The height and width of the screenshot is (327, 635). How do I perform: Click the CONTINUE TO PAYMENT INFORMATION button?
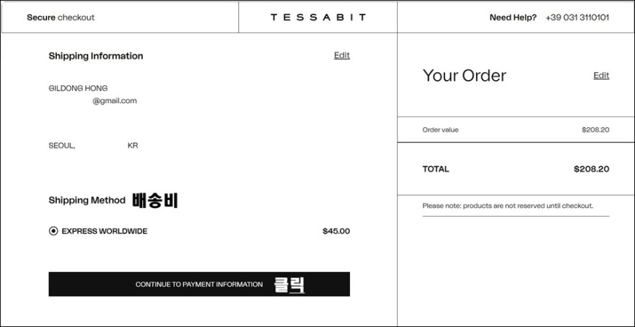pyautogui.click(x=199, y=284)
